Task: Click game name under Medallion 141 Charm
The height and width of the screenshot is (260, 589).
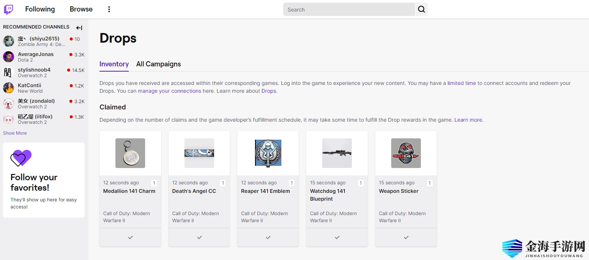Action: tap(127, 217)
